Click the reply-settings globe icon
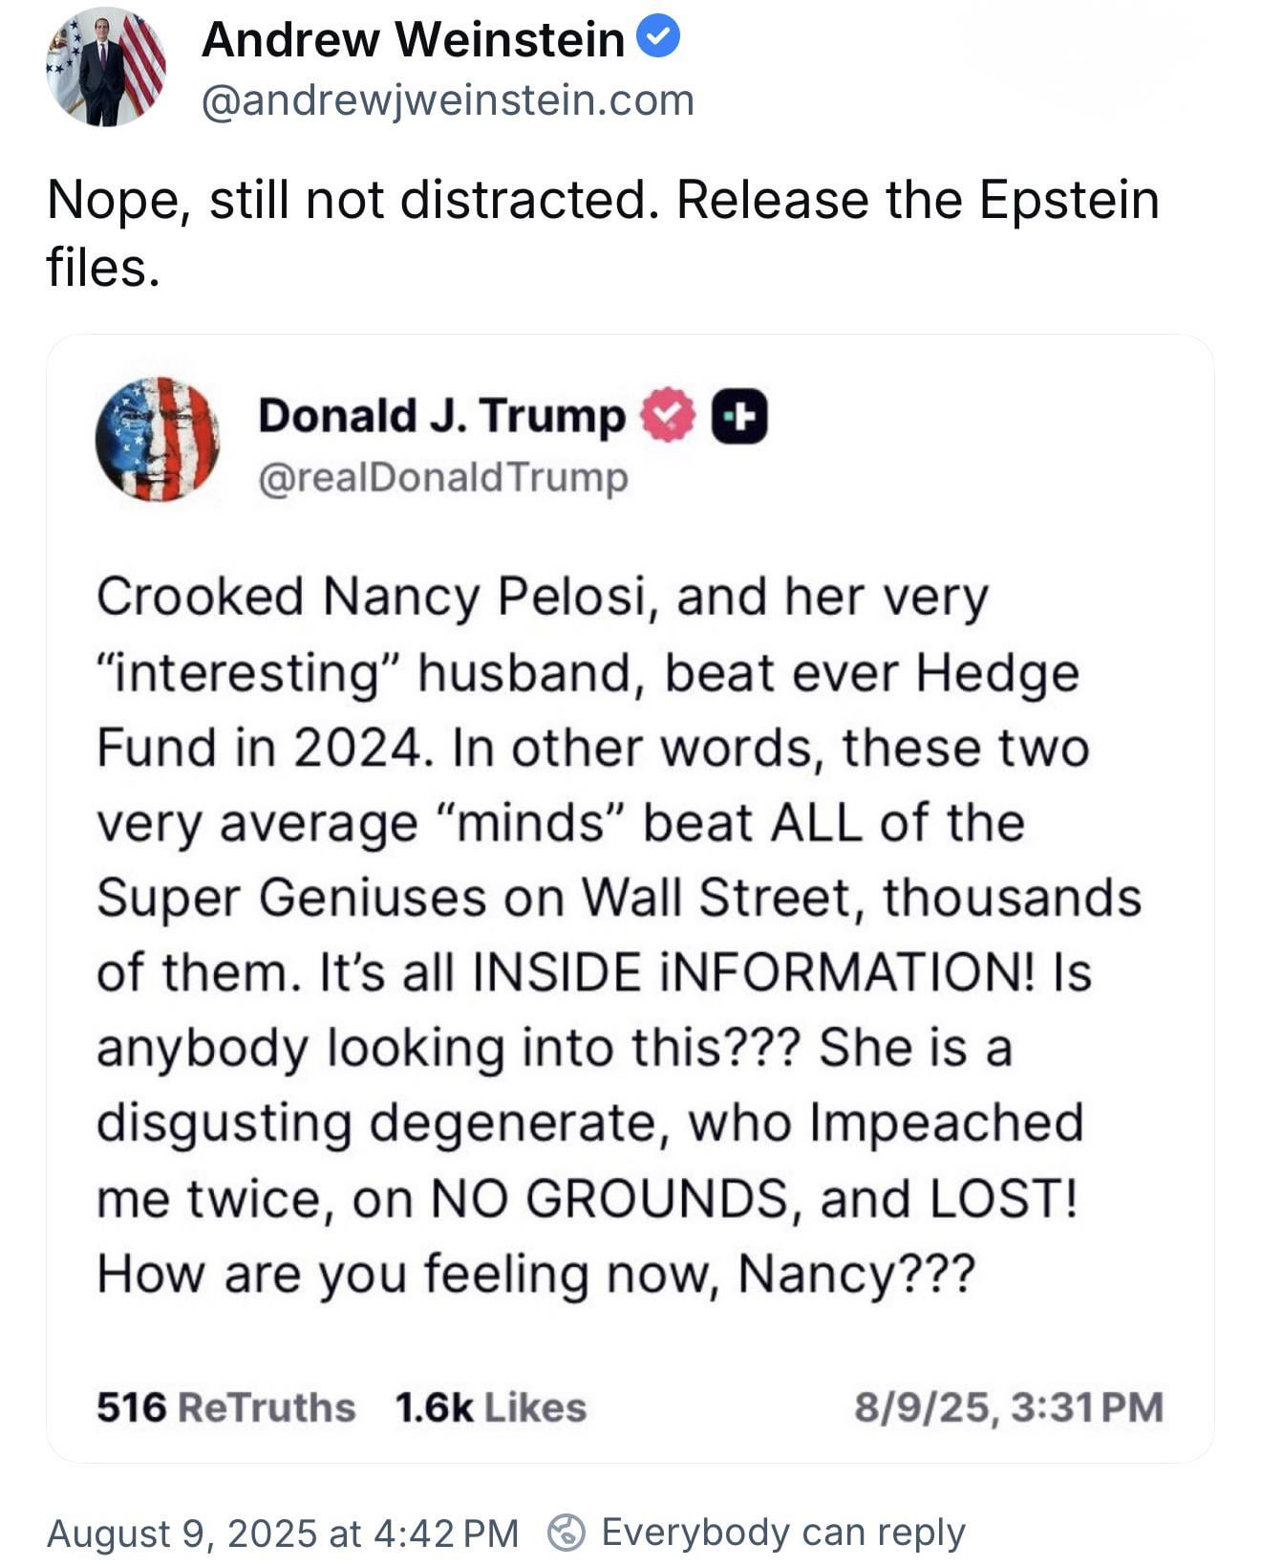1261x1566 pixels. 566,1532
